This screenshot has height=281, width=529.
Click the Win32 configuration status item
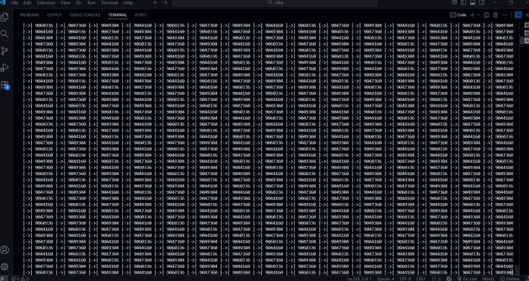pos(489,279)
